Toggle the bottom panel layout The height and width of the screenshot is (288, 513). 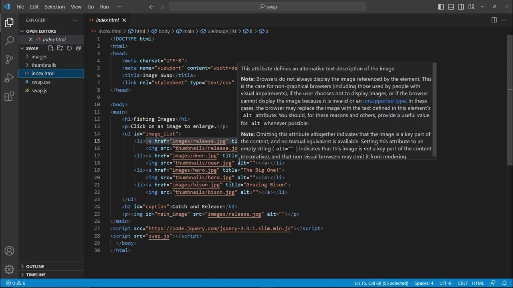coord(451,7)
